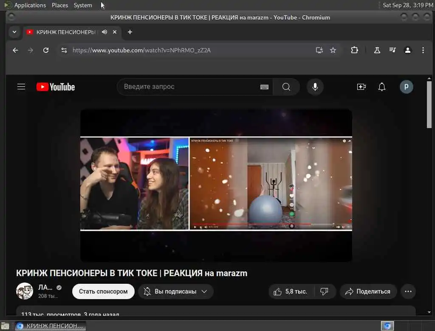Go to the YouTube home logo
Screen dimensions: 435x331
[56, 87]
